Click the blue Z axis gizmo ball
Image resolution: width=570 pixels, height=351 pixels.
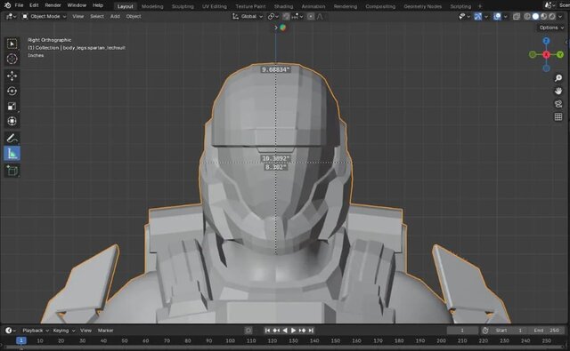pos(546,41)
